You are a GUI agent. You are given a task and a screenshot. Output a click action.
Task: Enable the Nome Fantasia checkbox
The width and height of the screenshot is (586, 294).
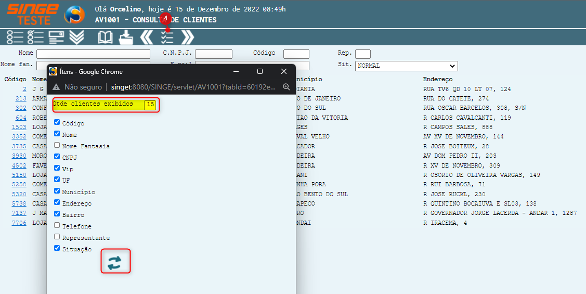[x=57, y=146]
